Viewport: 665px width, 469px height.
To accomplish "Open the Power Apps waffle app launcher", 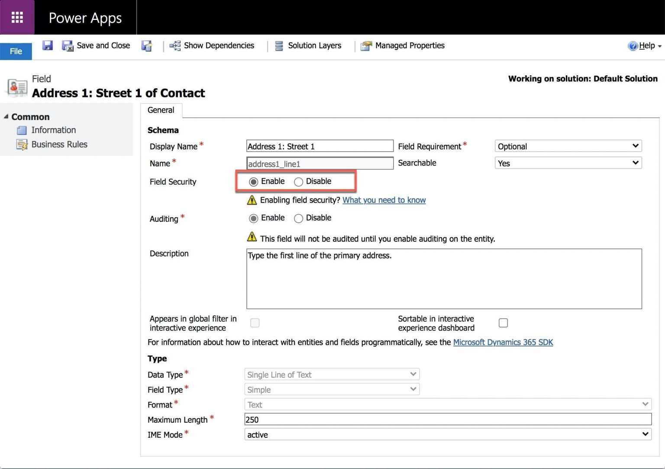I will pyautogui.click(x=17, y=17).
